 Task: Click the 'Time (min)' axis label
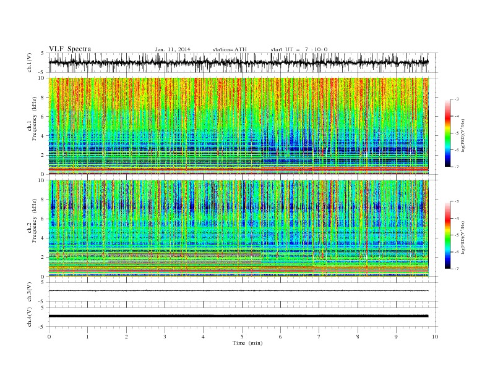coord(247,343)
